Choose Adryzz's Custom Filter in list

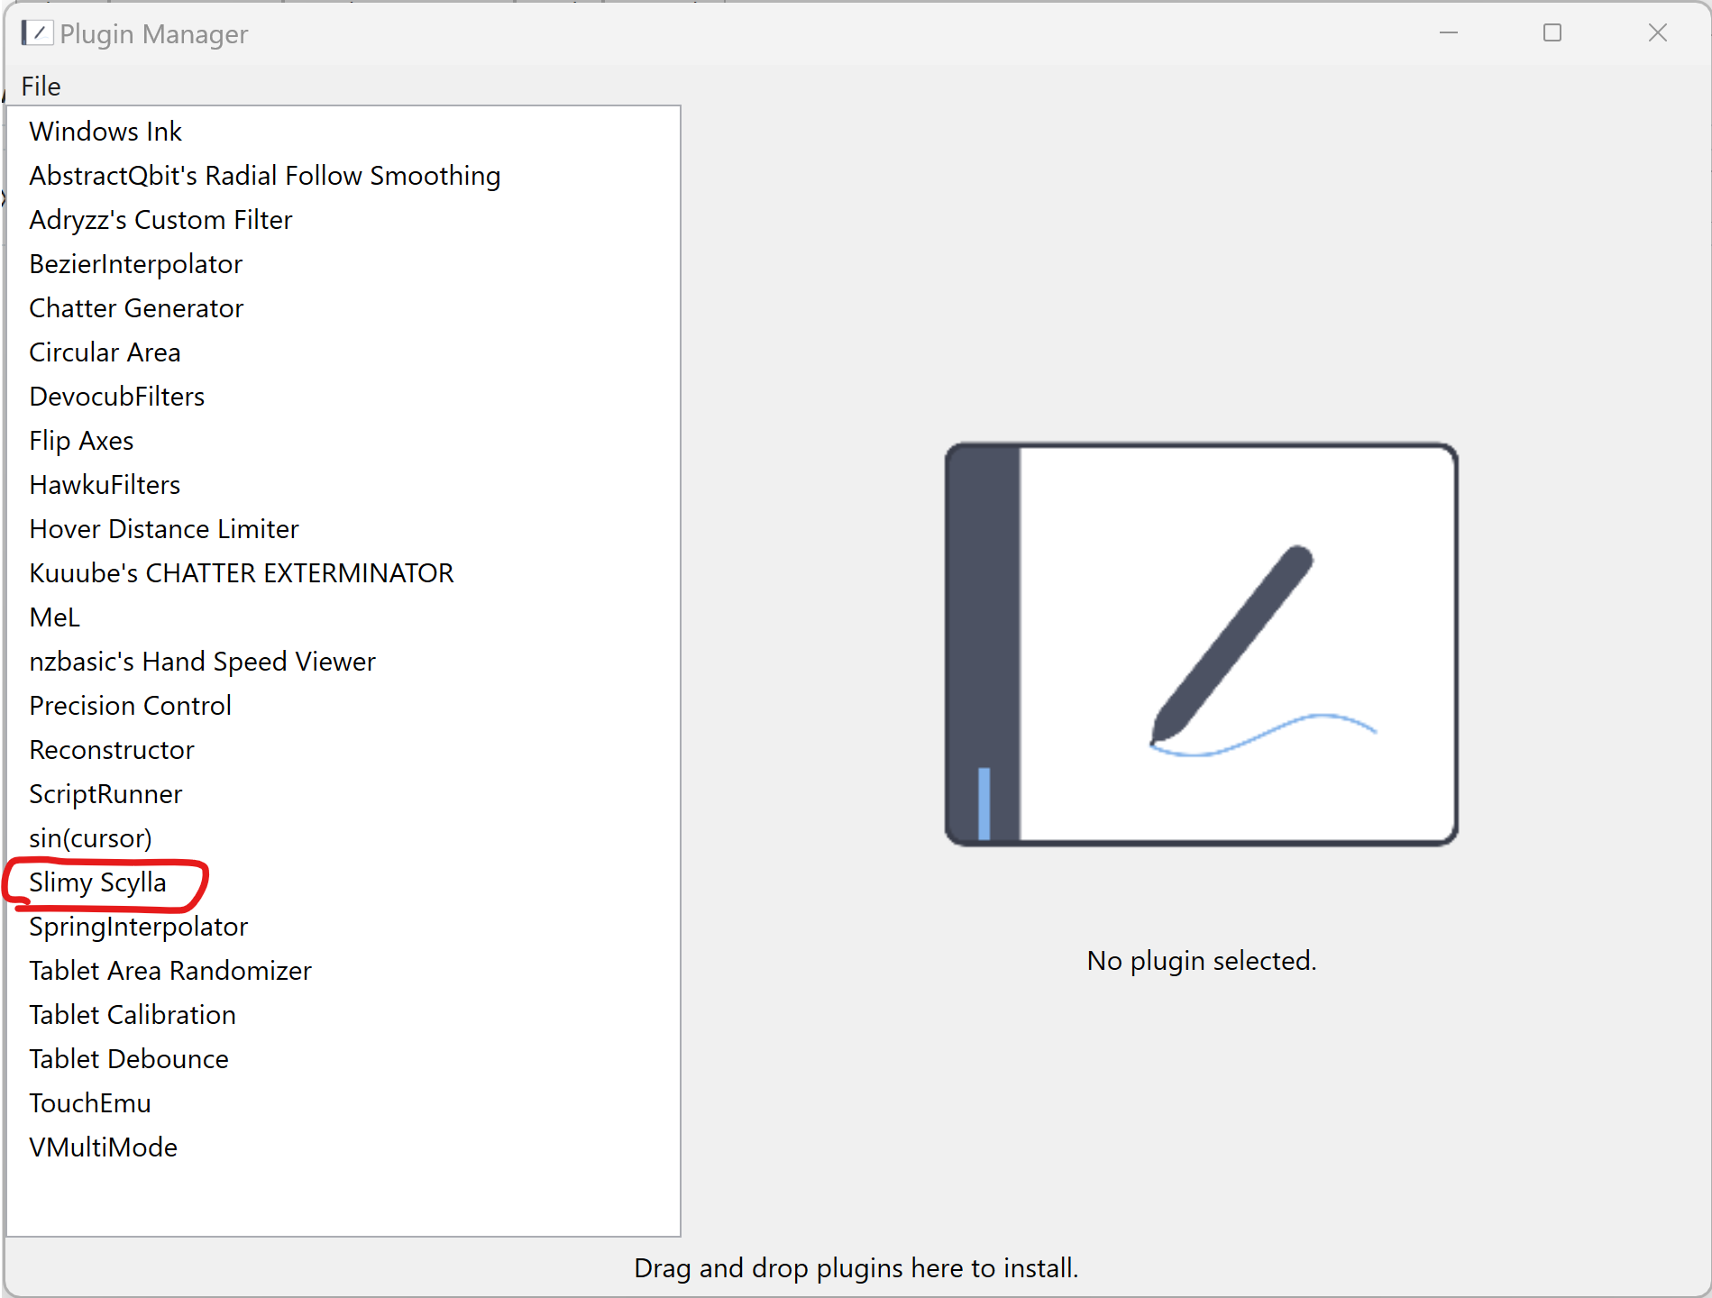[x=160, y=220]
